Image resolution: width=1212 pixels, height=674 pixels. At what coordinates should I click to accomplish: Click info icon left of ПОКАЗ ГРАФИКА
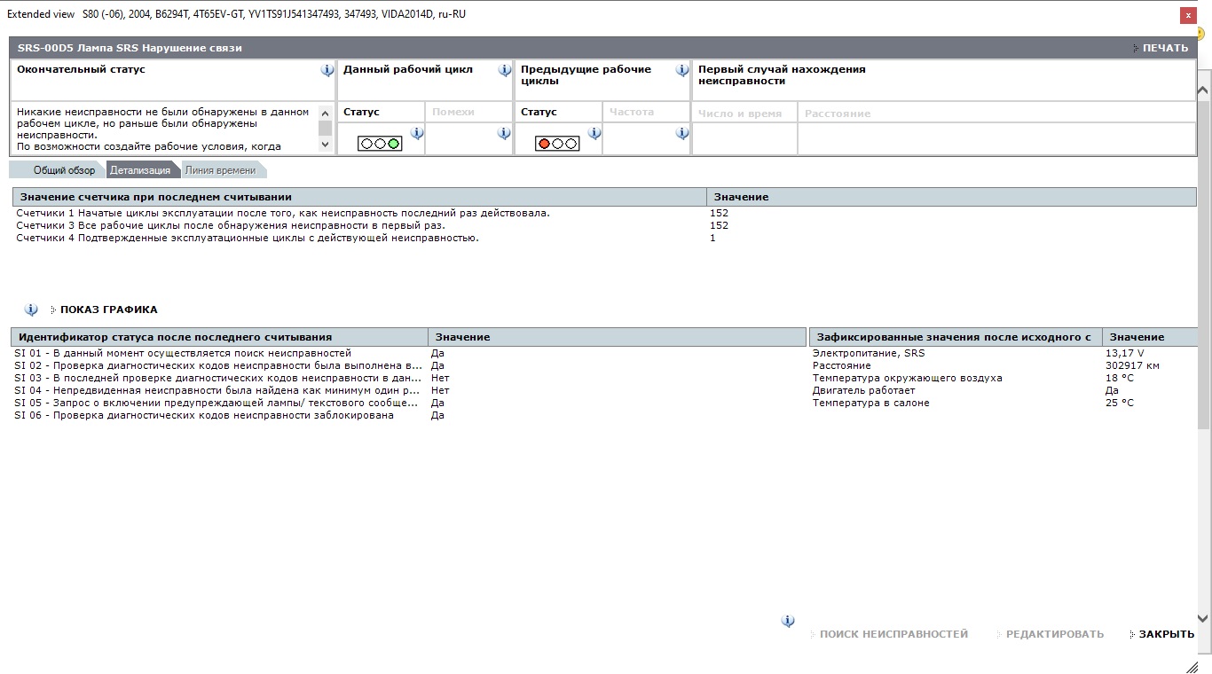coord(31,310)
